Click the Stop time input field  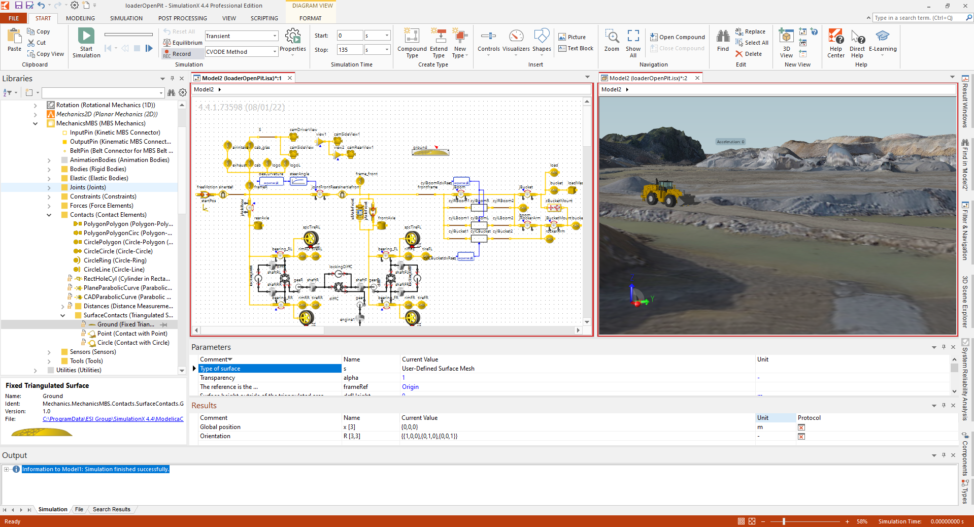350,50
